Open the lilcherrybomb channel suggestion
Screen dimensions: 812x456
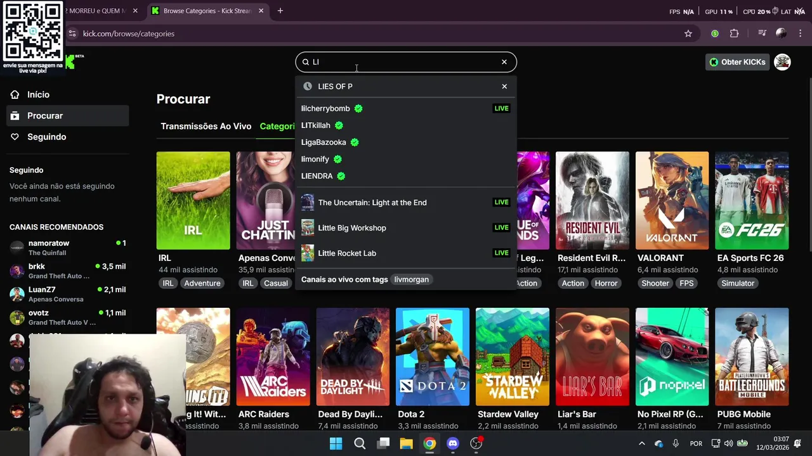406,108
